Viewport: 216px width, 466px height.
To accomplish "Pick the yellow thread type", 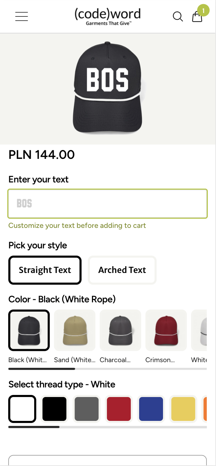I will pyautogui.click(x=183, y=409).
